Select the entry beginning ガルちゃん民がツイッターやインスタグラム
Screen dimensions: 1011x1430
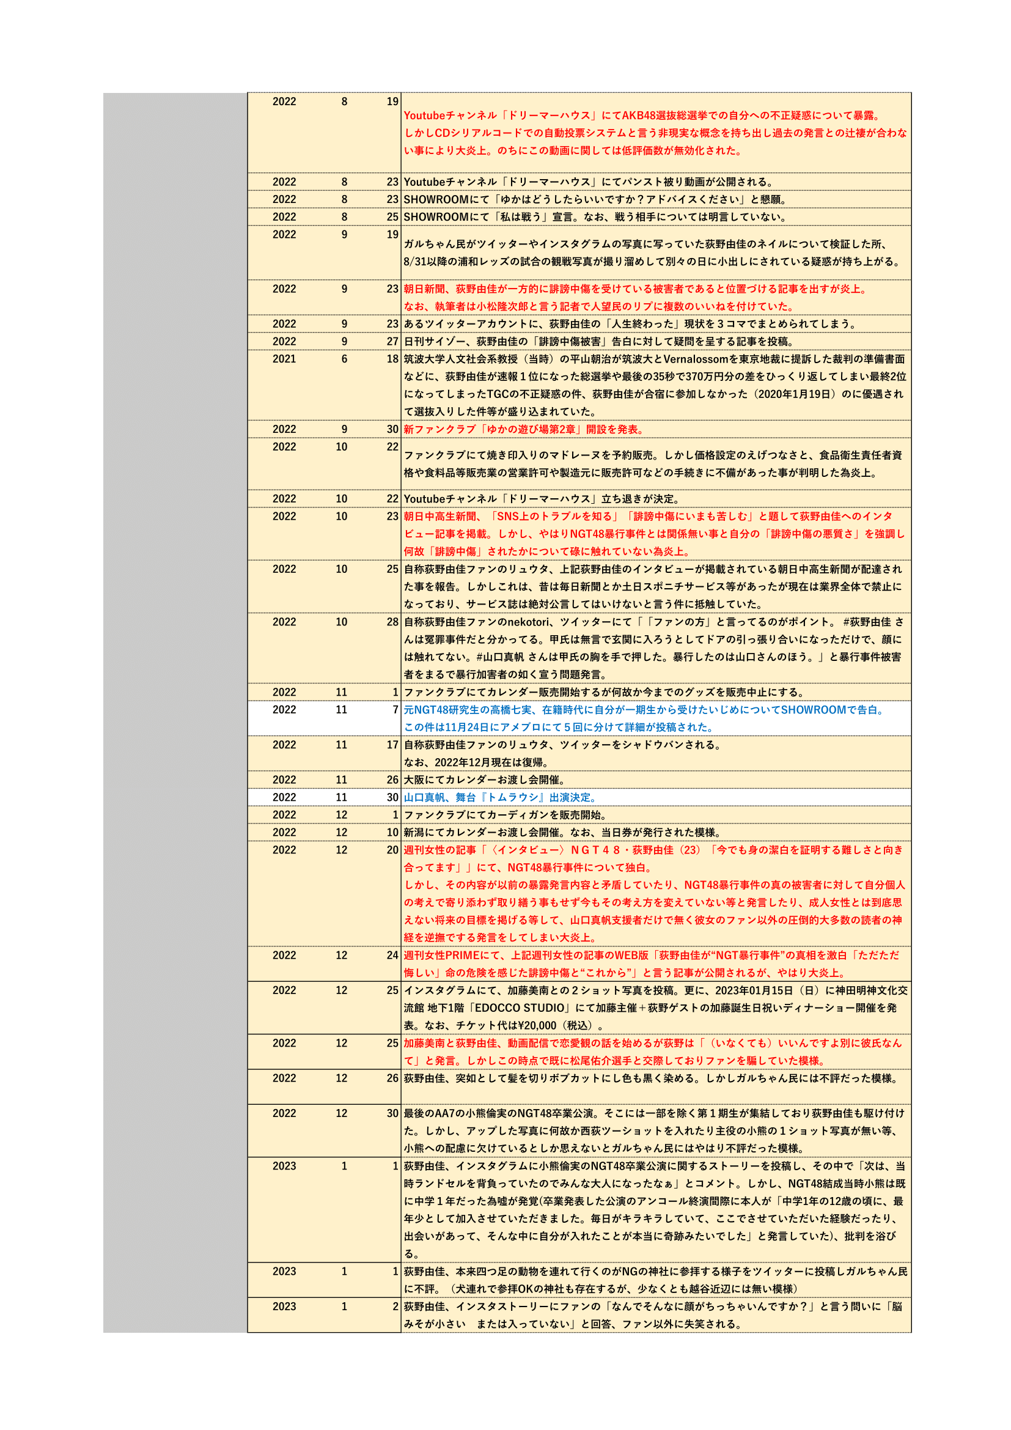coord(655,252)
